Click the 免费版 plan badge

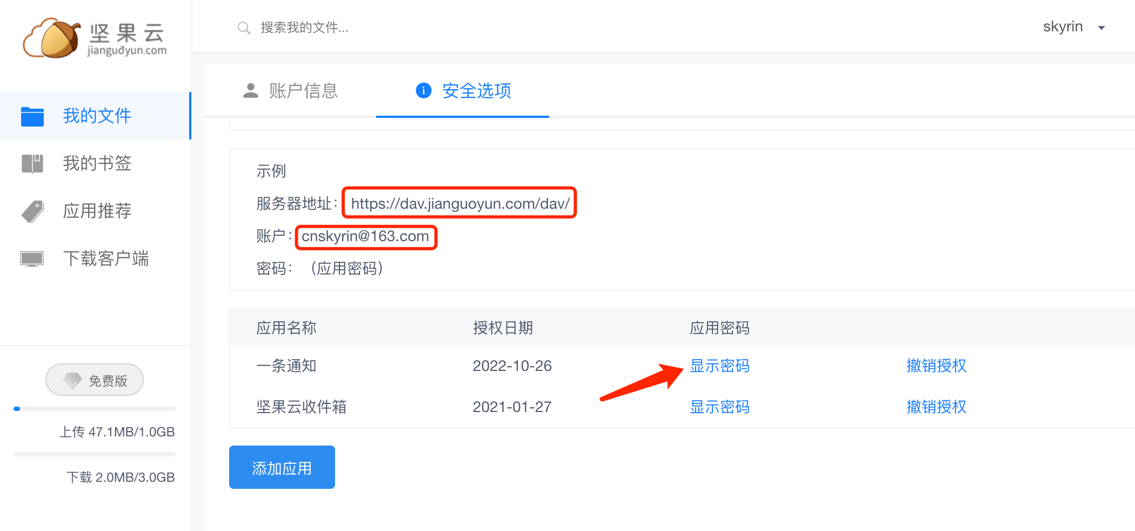click(x=95, y=380)
